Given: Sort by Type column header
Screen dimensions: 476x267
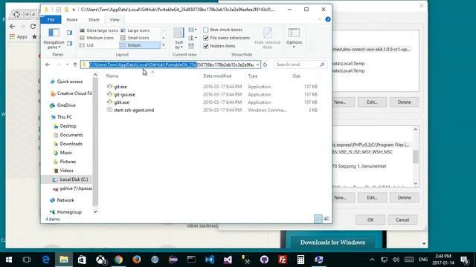Looking at the screenshot, I should (x=253, y=76).
